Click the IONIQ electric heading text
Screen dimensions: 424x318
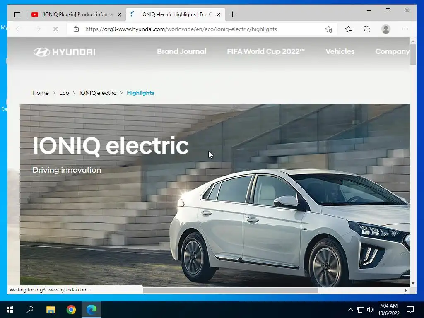click(x=111, y=146)
